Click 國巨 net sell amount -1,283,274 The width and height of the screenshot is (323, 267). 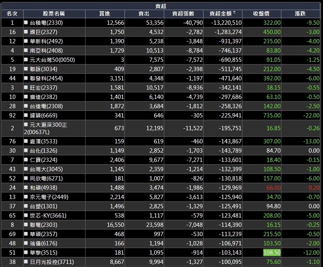click(x=228, y=32)
